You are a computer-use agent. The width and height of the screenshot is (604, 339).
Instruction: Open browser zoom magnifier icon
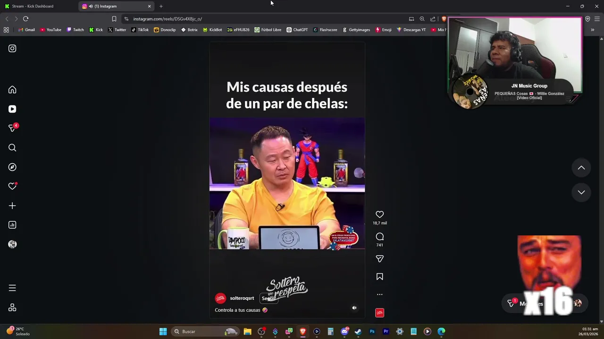coord(422,19)
